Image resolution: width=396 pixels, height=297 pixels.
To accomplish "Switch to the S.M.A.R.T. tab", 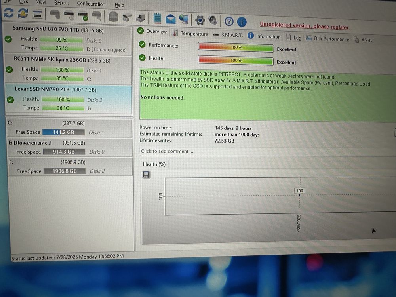I will coord(228,35).
